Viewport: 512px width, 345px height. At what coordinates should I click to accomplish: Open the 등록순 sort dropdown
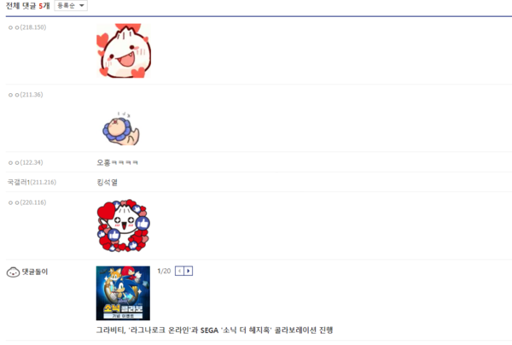[71, 6]
